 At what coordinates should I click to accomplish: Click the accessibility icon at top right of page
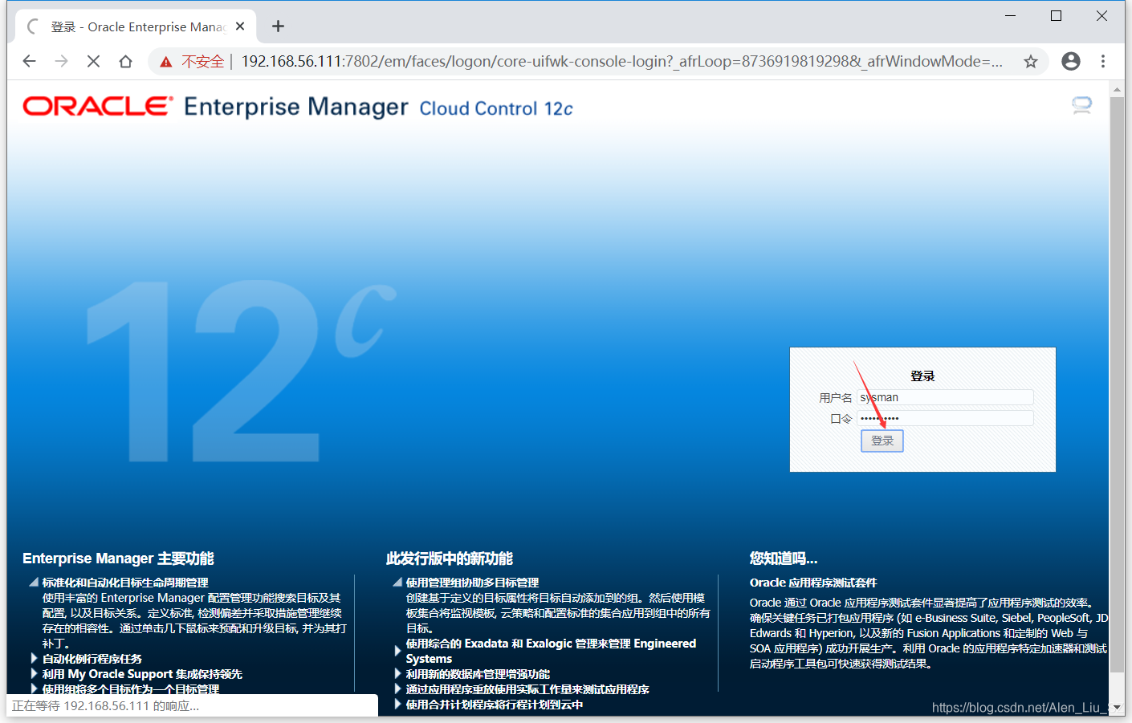[1082, 105]
